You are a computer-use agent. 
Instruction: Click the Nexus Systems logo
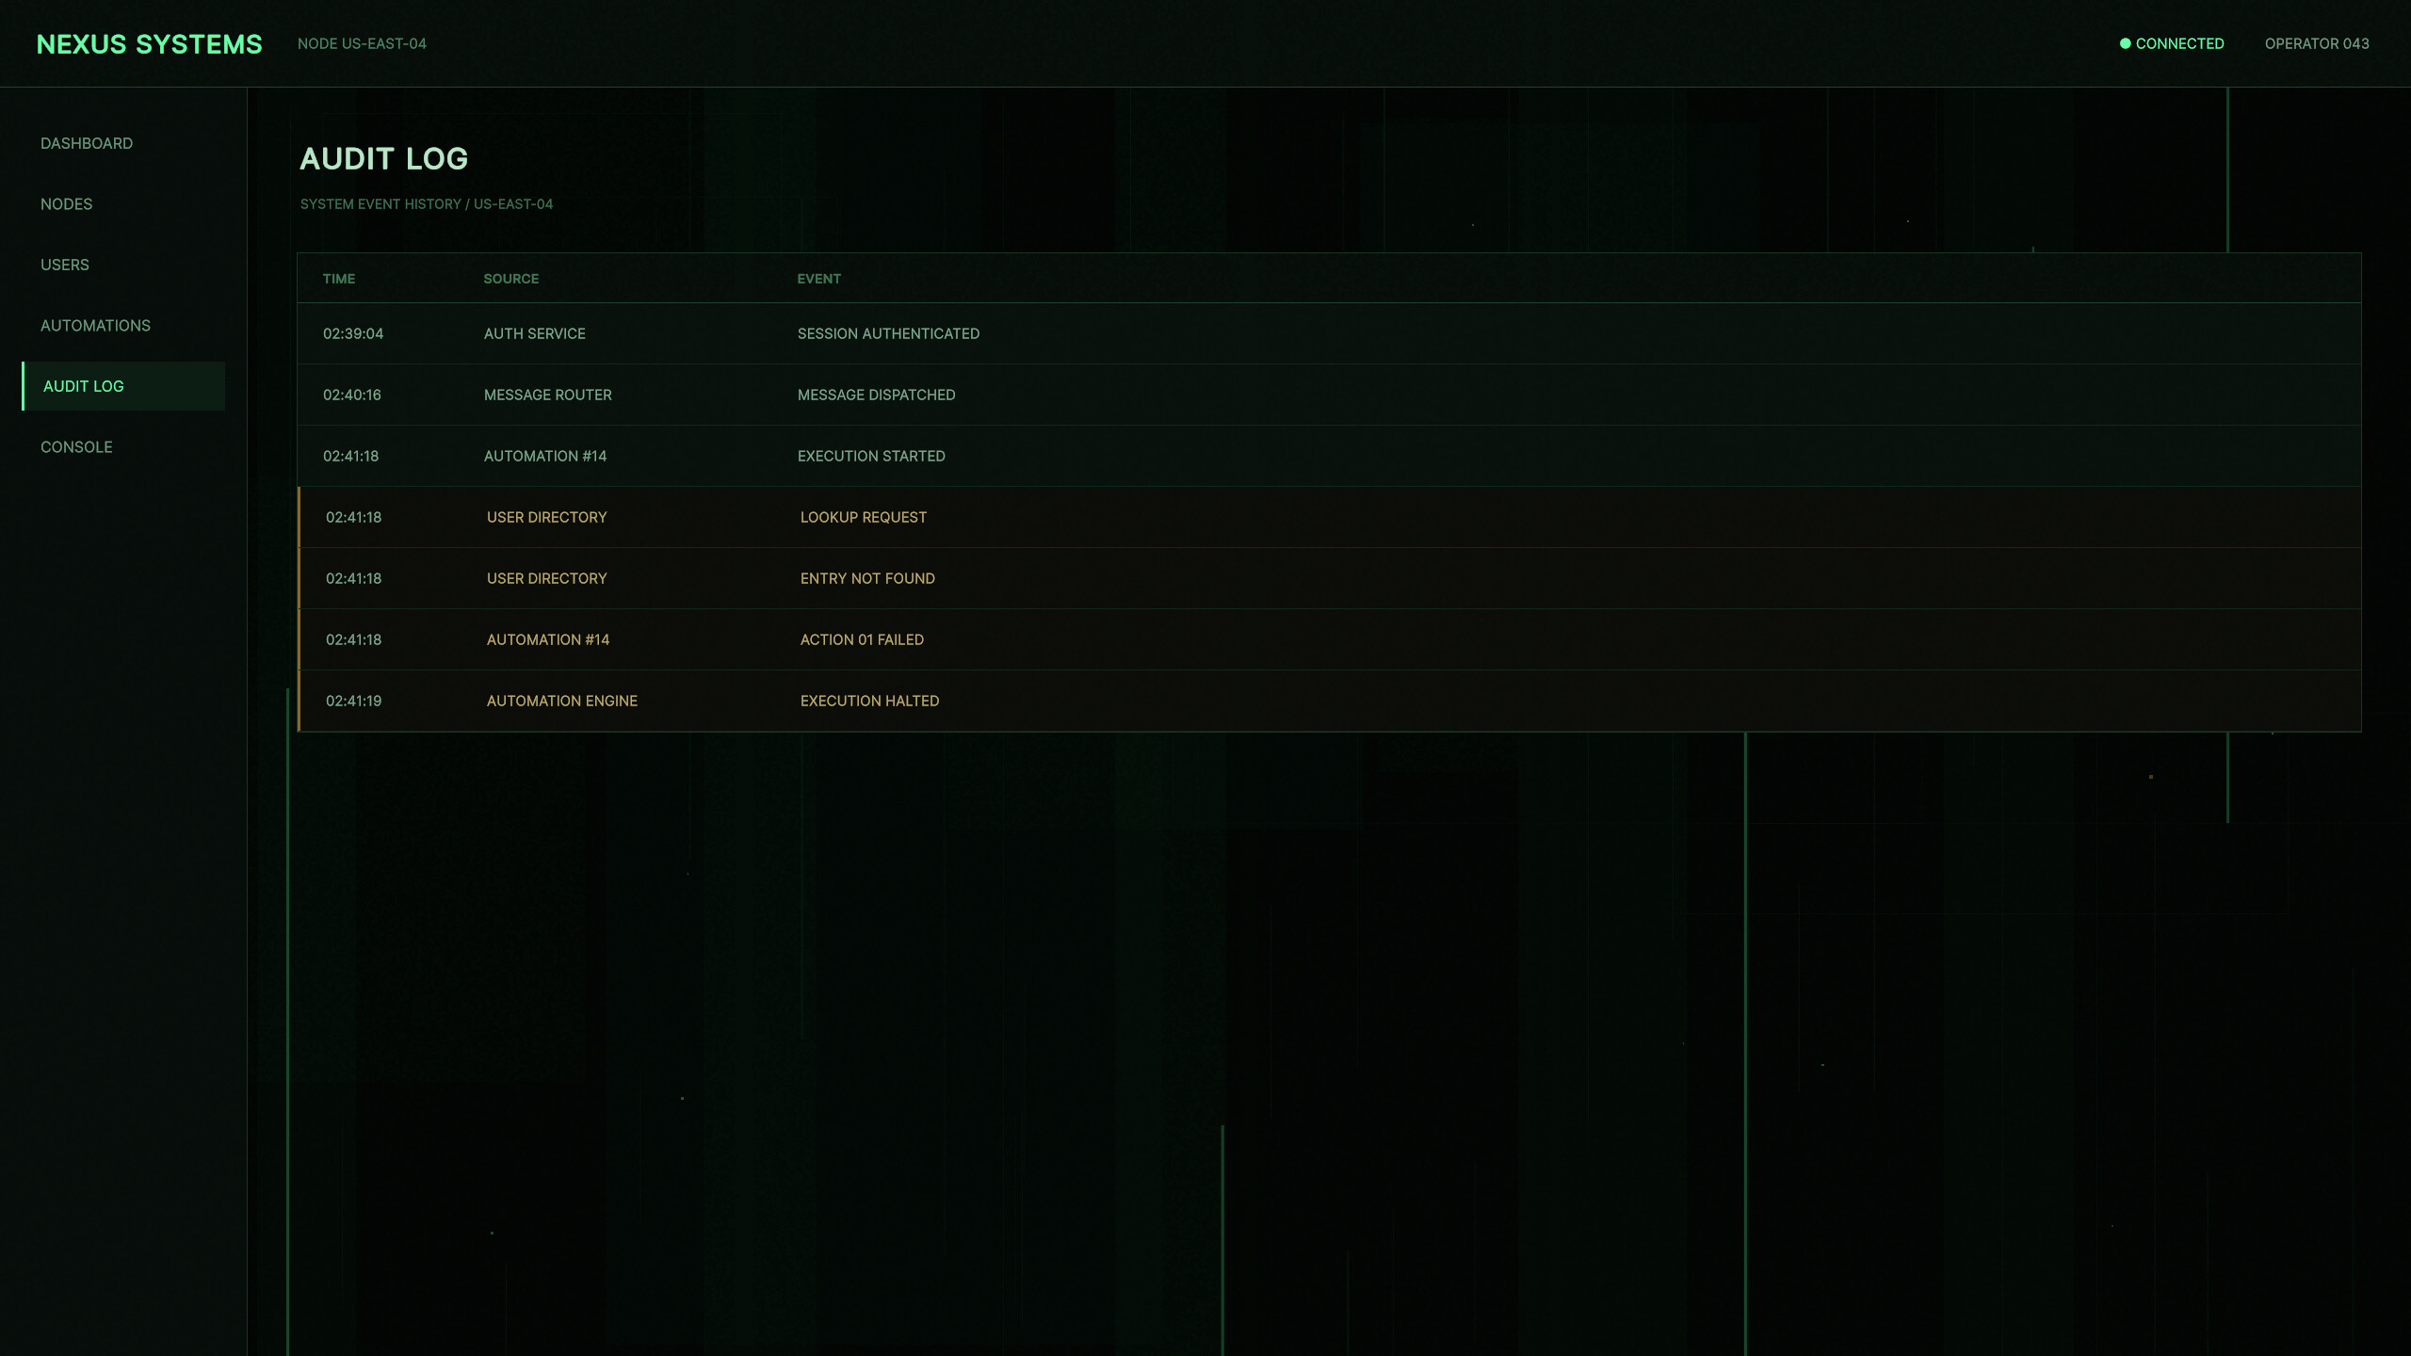click(150, 44)
